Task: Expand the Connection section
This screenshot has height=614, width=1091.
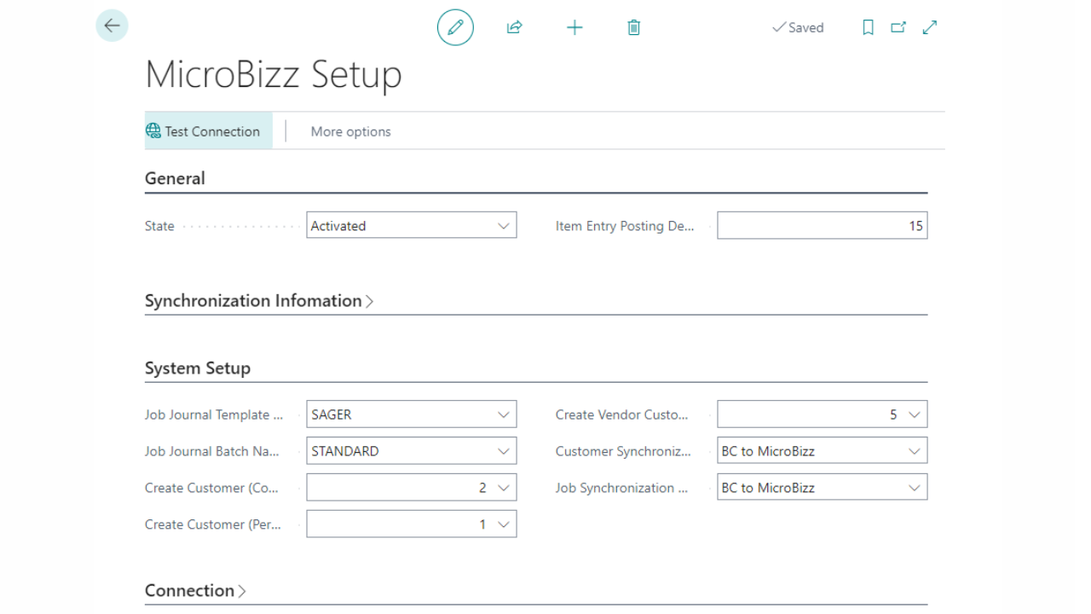Action: tap(195, 591)
